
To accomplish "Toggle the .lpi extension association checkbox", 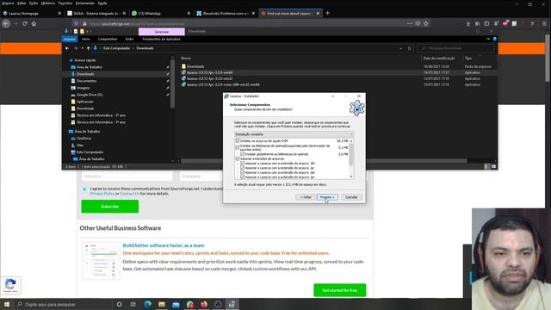I will [243, 168].
